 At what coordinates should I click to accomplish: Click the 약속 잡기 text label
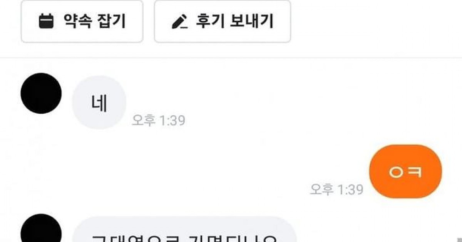94,22
